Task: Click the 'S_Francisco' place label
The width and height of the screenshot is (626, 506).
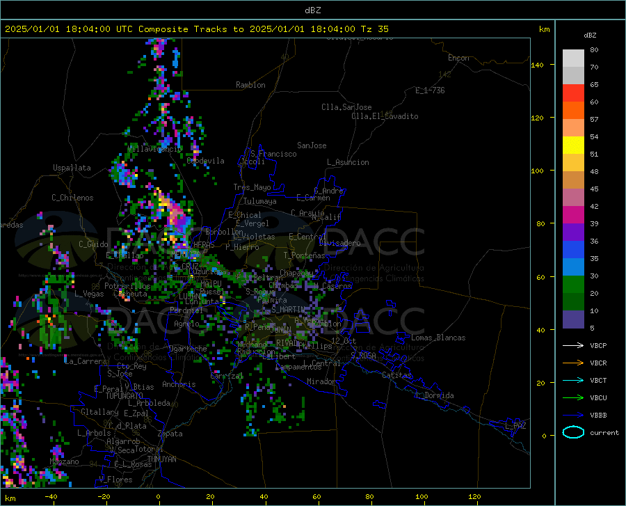Action: click(273, 154)
